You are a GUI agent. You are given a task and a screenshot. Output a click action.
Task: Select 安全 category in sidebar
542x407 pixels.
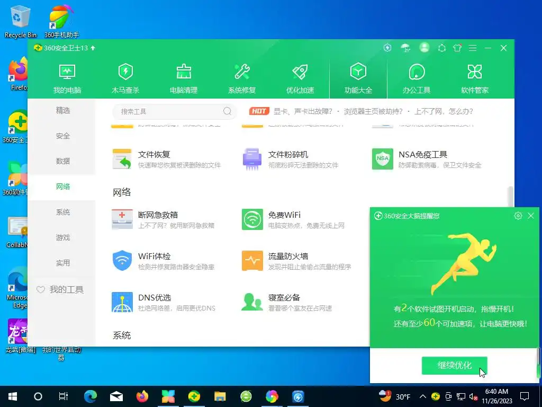pyautogui.click(x=63, y=136)
